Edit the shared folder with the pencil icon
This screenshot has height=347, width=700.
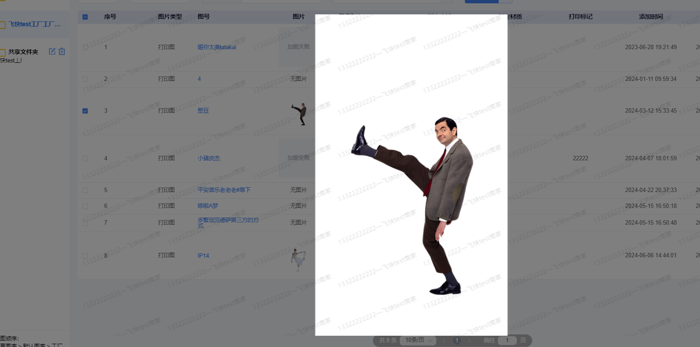click(52, 51)
